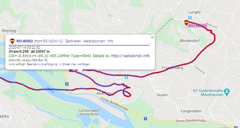This screenshot has width=240, height=128.
Task: Close the R5140503 info popup
Action: [152, 37]
